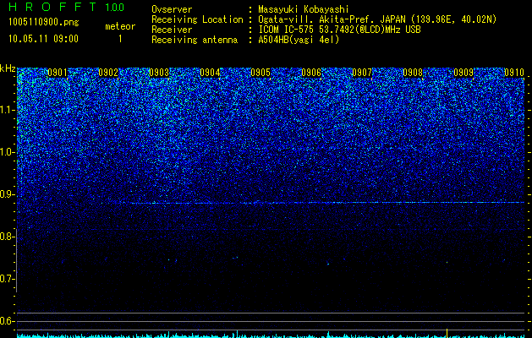Click the 0.6 frequency axis label
Viewport: 532px width, 338px height.
[x=6, y=321]
